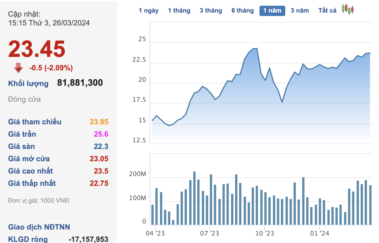Click the current price 23.45

[x=37, y=49]
